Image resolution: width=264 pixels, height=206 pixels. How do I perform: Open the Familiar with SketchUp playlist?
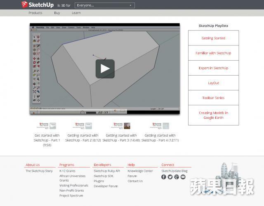coord(213,53)
